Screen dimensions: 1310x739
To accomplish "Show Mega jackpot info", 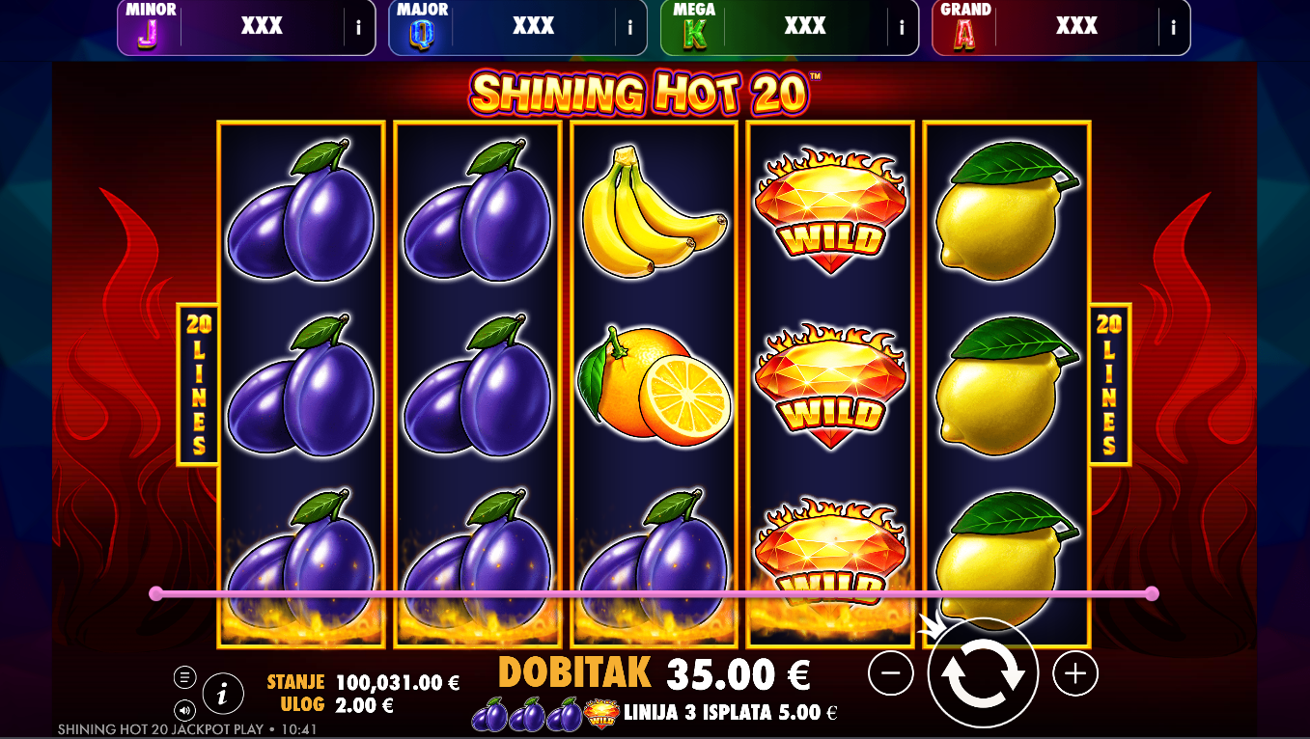I will coord(903,28).
